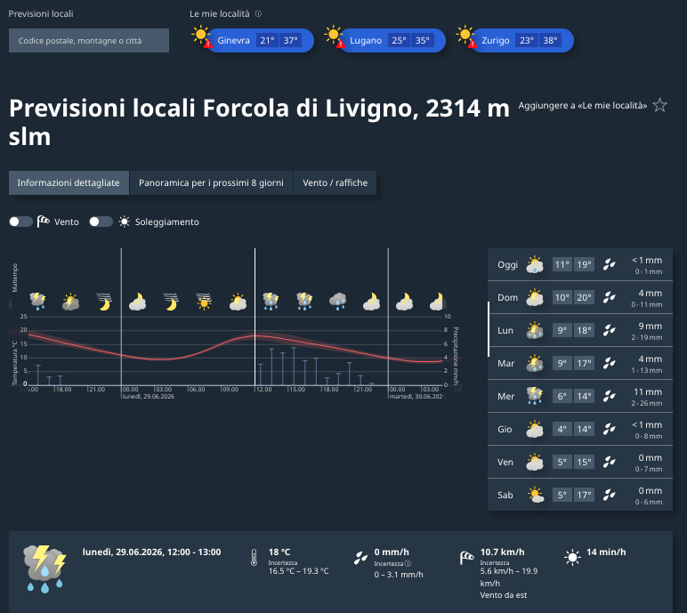Click the sun icon beside Soleggiamento
687x613 pixels.
[125, 222]
